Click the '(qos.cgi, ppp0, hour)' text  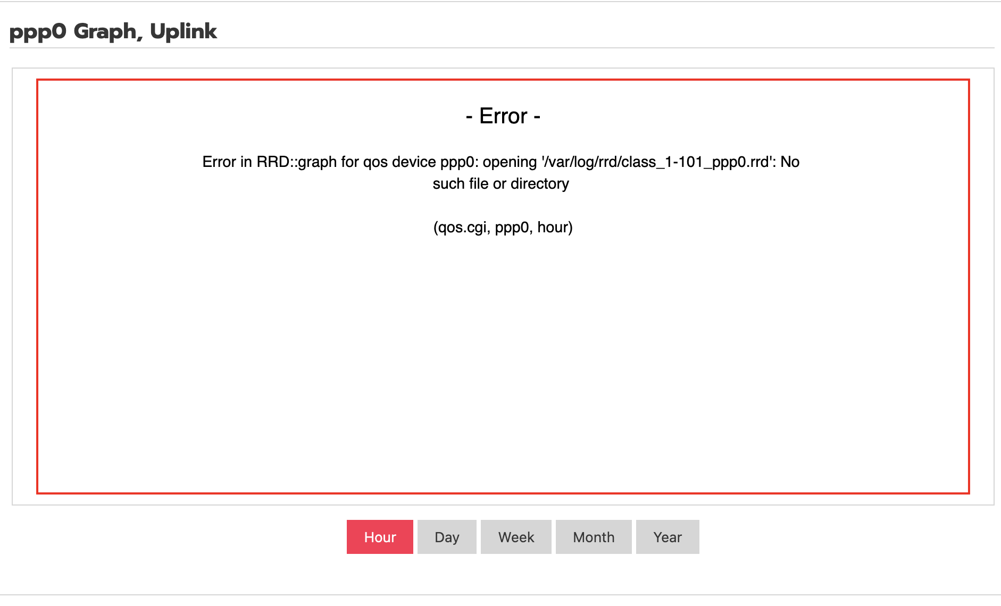[503, 228]
